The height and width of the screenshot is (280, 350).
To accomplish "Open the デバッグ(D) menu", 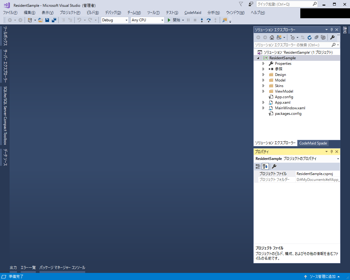I will tap(113, 13).
